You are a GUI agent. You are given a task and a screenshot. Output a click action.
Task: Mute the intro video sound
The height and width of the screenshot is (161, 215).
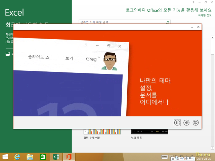pyautogui.click(x=186, y=122)
